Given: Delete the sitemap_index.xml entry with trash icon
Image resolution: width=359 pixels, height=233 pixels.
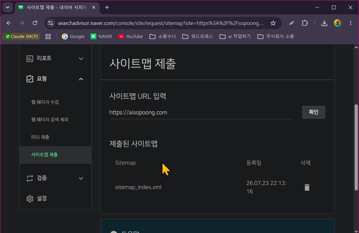Looking at the screenshot, I should click(x=307, y=187).
